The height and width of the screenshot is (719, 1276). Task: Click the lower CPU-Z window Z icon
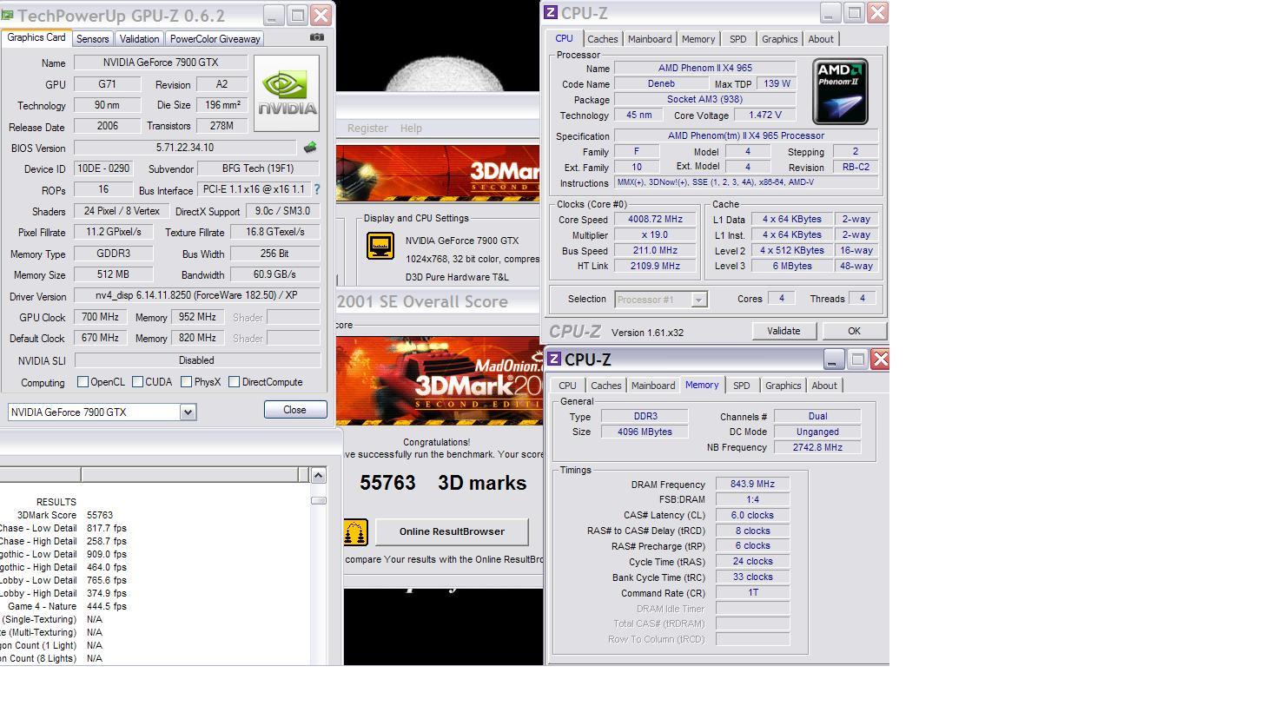pos(554,359)
